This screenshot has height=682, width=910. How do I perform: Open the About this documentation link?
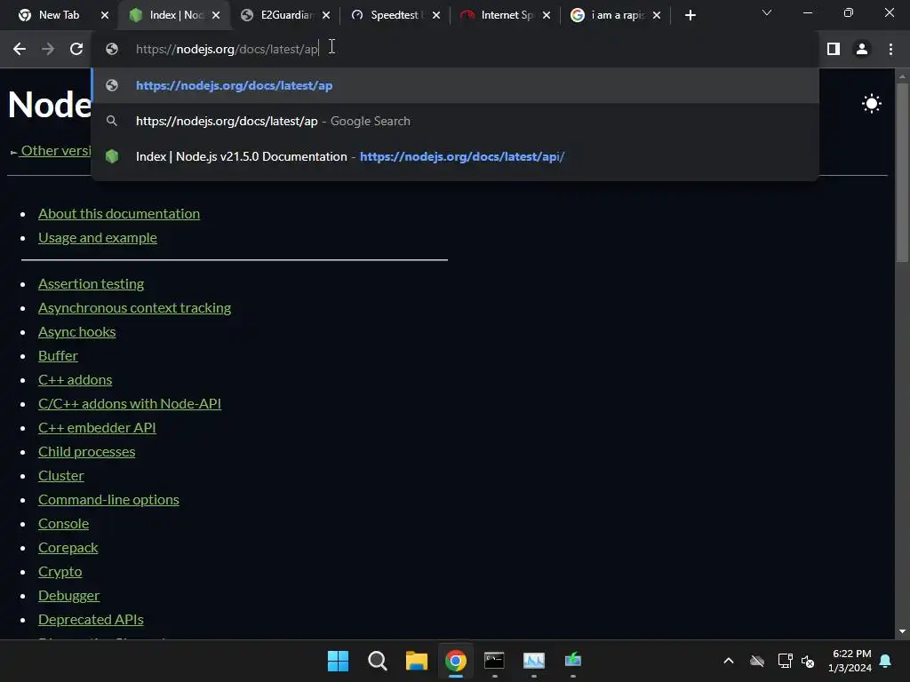click(x=119, y=213)
